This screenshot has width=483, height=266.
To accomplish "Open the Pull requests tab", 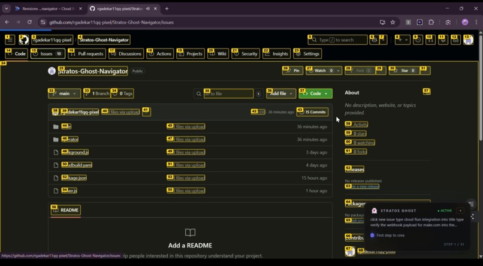I will 87,53.
